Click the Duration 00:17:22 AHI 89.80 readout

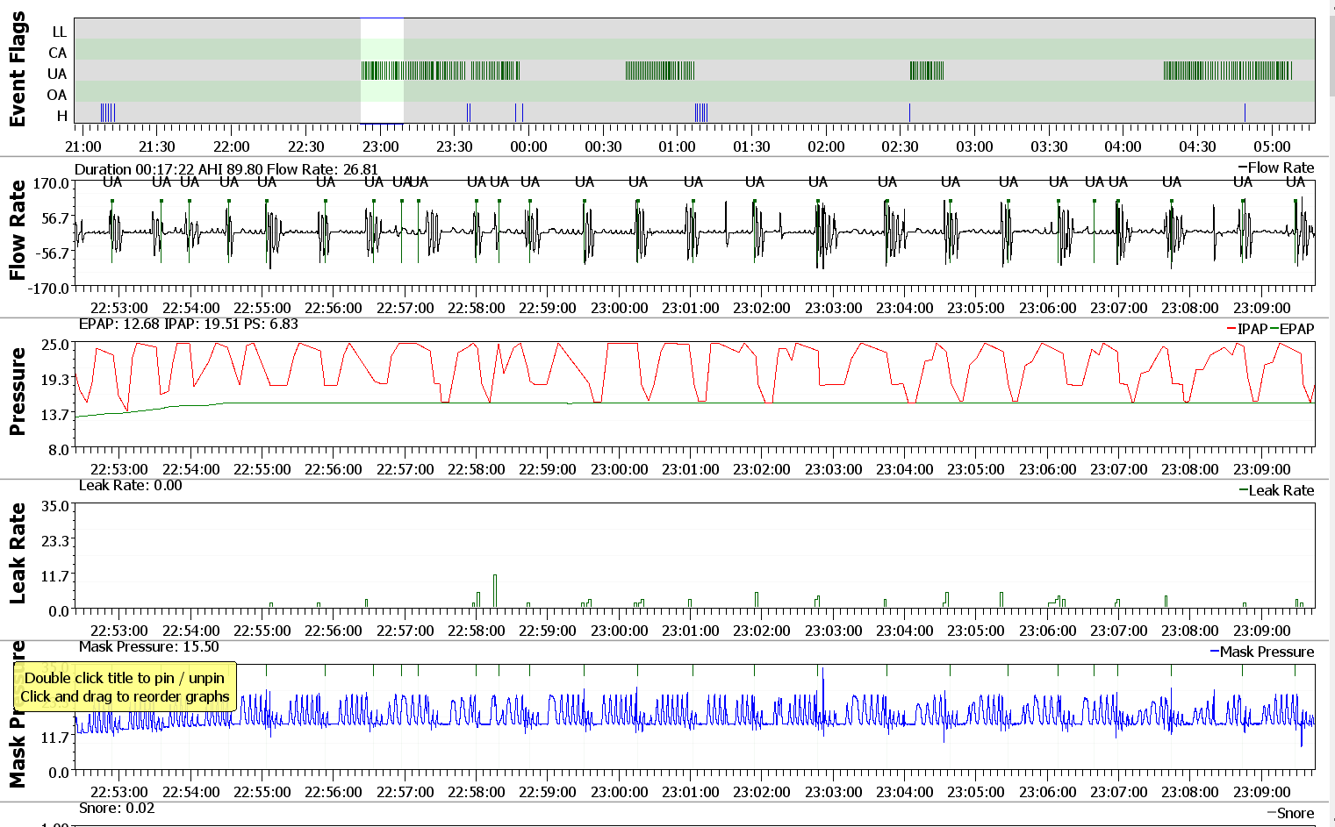(x=226, y=169)
